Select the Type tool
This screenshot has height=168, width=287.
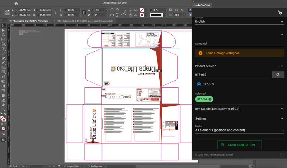[x=3, y=49]
